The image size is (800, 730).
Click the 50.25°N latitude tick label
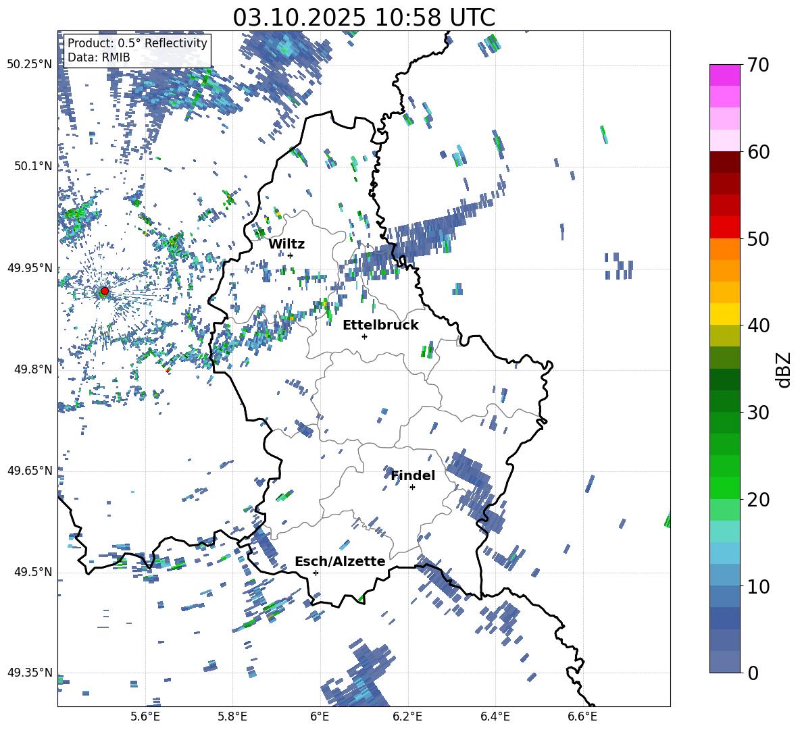tap(30, 65)
